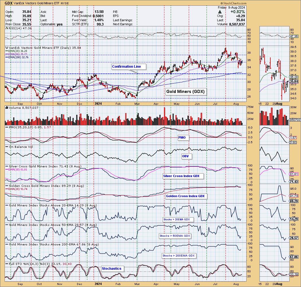Click the +0.82% change value
Screen dimensions: 301x287
coord(238,12)
